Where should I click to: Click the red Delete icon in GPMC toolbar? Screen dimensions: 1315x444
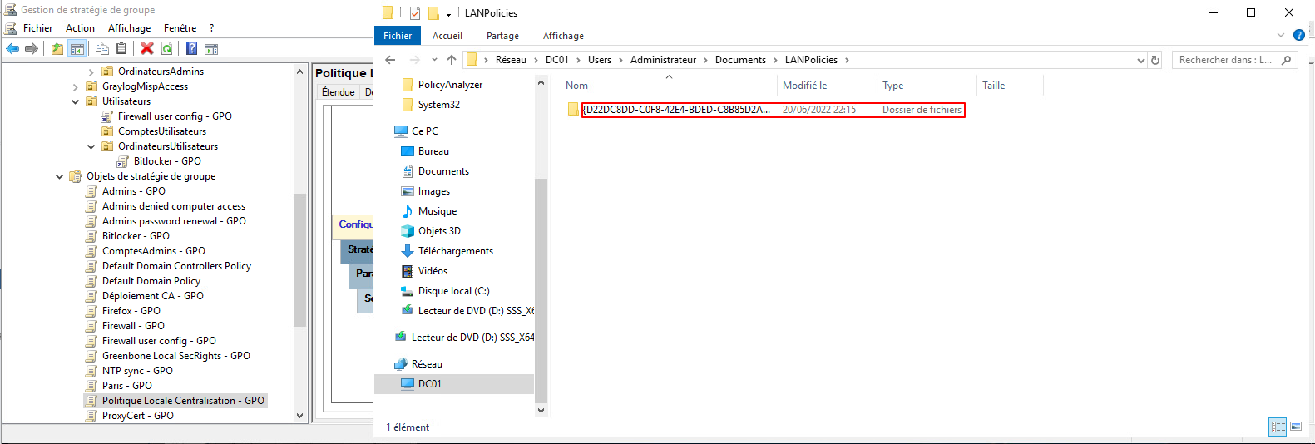coord(147,49)
